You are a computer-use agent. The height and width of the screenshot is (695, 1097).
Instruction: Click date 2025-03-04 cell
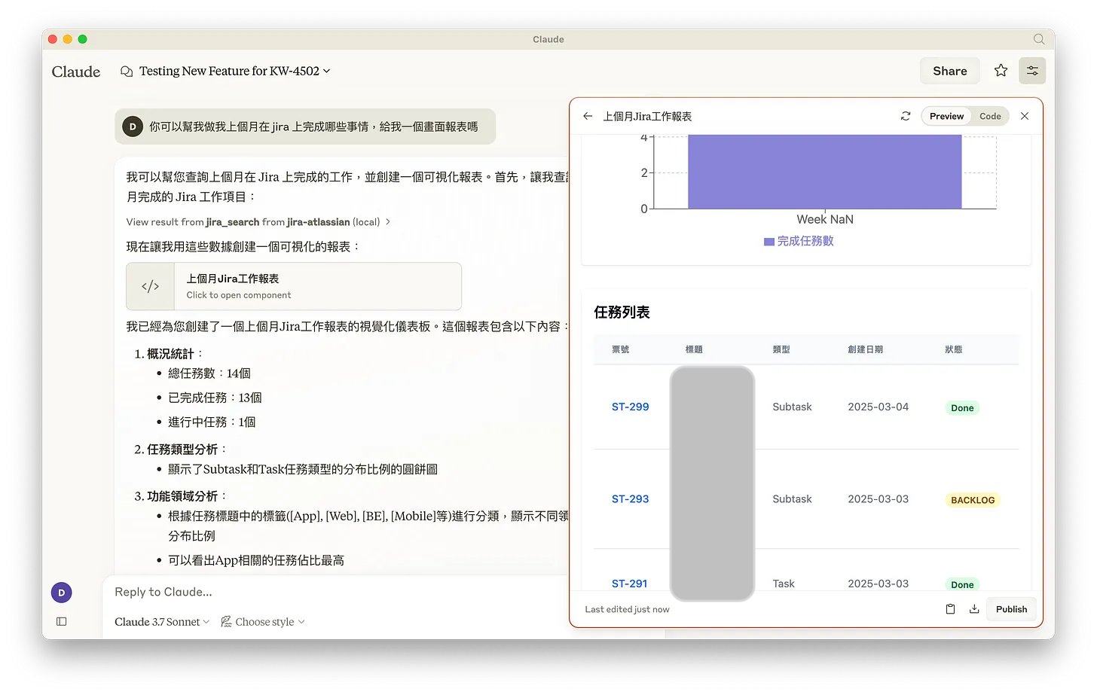pos(878,407)
